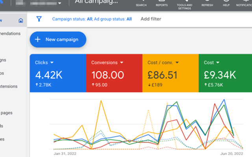Click the Clicks change value 2.78K
252x157 pixels.
(45, 85)
